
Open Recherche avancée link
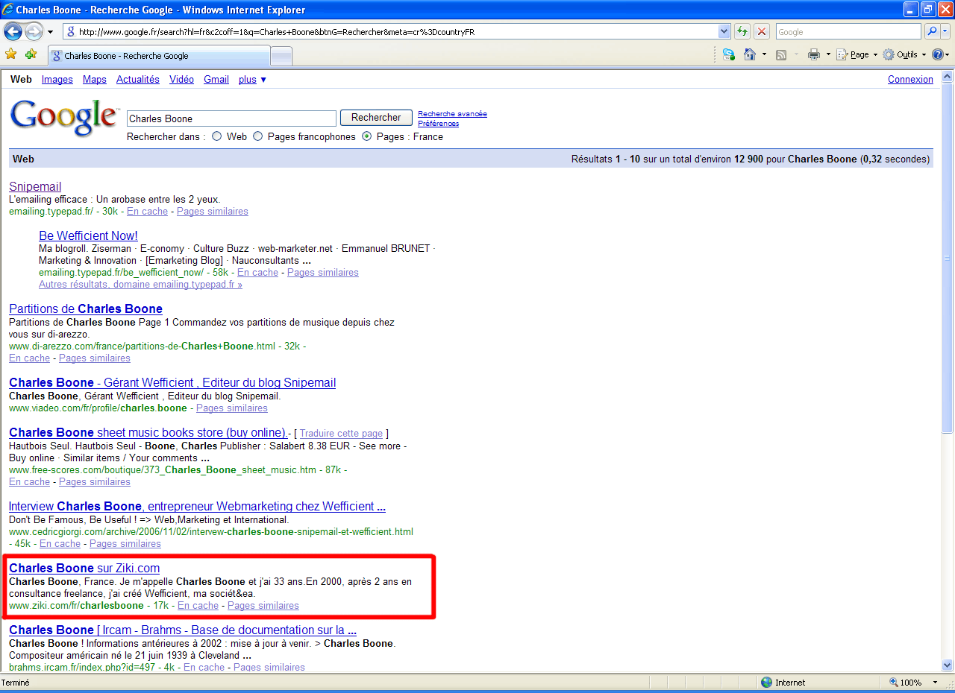point(452,114)
